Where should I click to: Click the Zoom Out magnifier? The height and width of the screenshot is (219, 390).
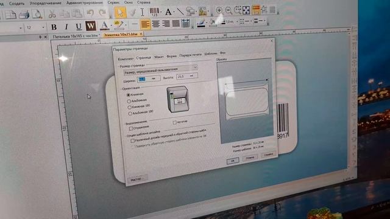[x=229, y=10]
